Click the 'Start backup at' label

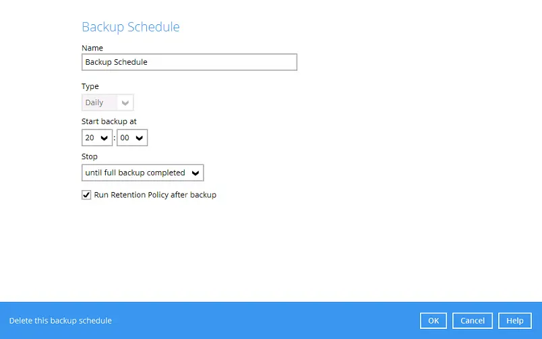109,121
